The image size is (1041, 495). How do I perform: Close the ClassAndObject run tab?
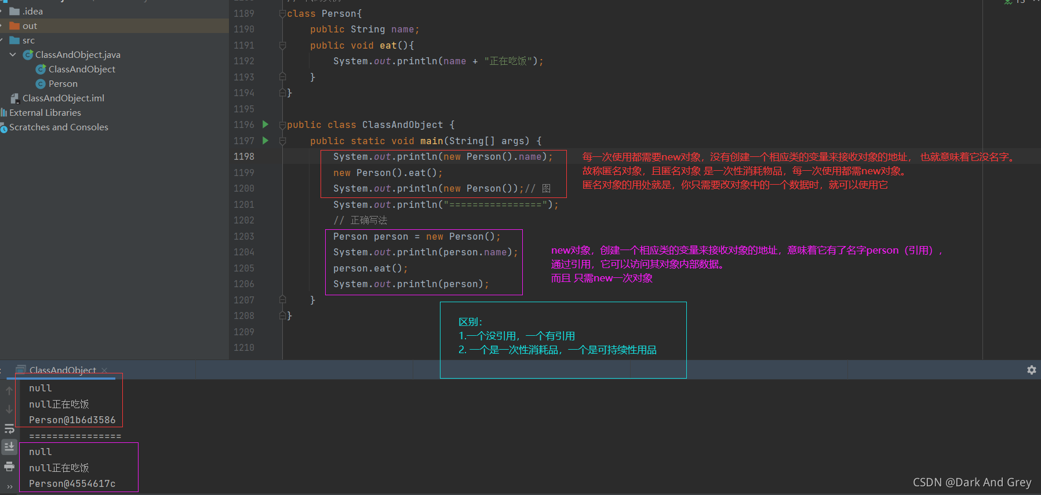coord(104,371)
